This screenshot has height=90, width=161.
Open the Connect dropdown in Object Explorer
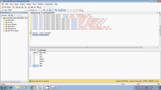(x=4, y=15)
